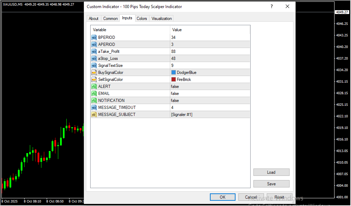Viewport: 351px width, 206px height.
Task: Open the Visualization tab
Action: pos(161,19)
